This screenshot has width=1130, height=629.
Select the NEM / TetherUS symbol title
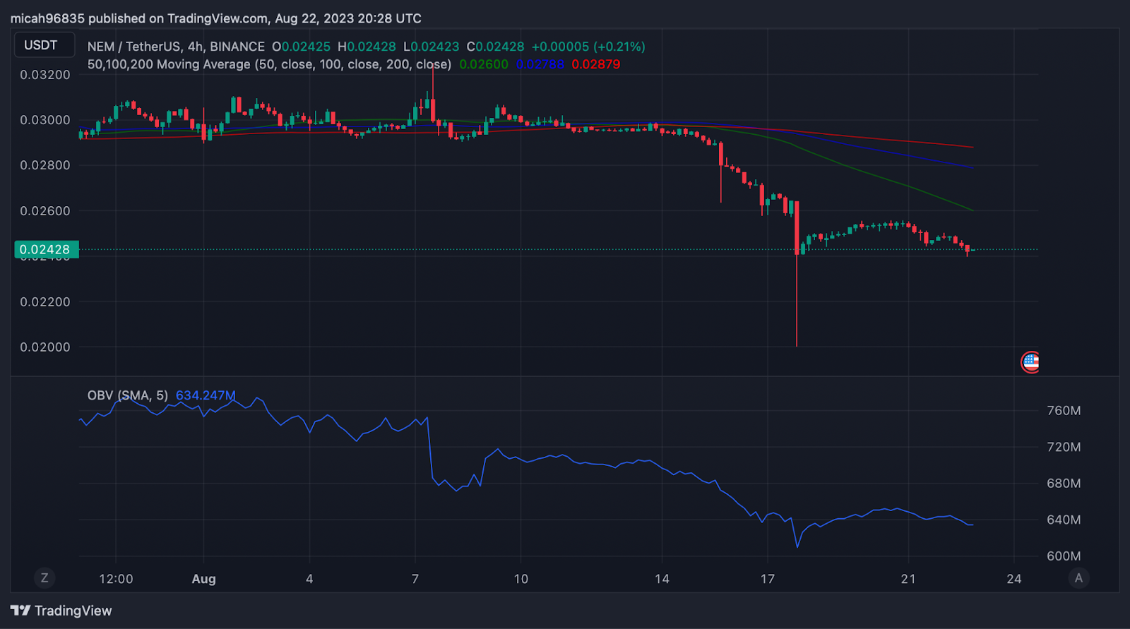click(x=176, y=47)
